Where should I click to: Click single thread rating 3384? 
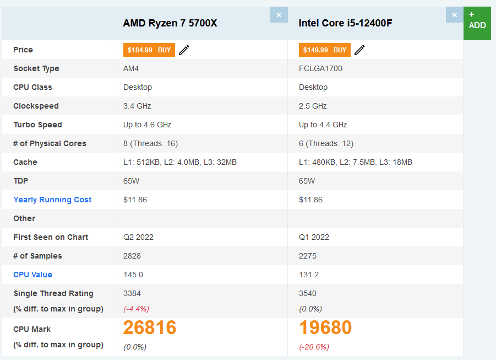tap(132, 293)
